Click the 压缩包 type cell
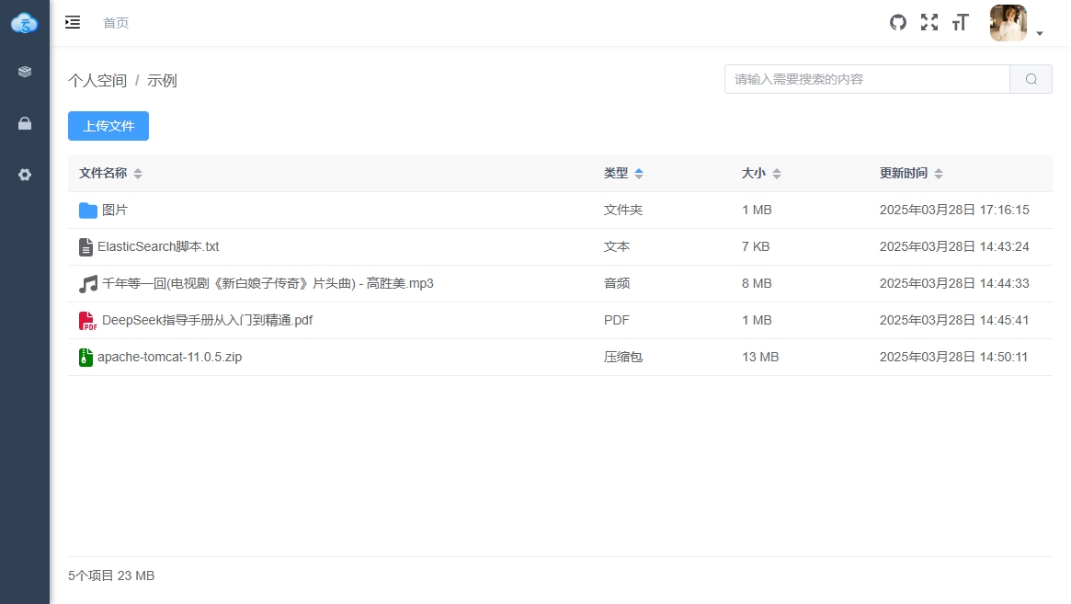Viewport: 1071px width, 604px height. 623,358
